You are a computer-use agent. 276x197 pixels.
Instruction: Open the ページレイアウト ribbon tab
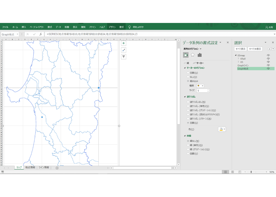tap(37, 27)
